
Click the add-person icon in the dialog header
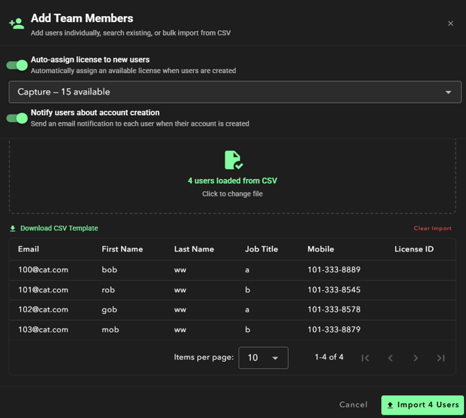click(16, 24)
